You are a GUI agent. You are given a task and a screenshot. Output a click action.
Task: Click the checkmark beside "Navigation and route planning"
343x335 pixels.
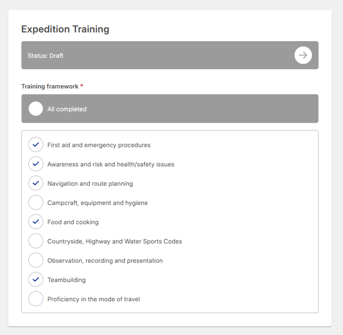tap(36, 183)
